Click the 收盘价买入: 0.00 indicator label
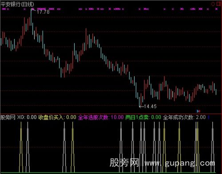This screenshot has height=174, width=222. (57, 117)
